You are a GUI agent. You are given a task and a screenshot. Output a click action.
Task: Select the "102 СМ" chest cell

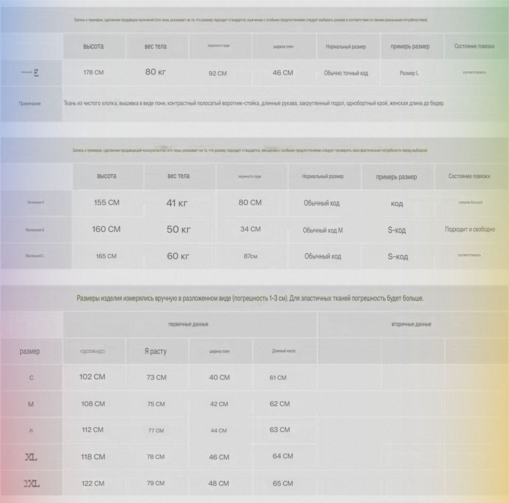pyautogui.click(x=92, y=377)
